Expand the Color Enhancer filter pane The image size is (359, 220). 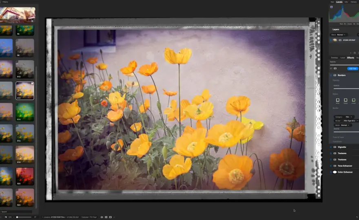tap(345, 172)
